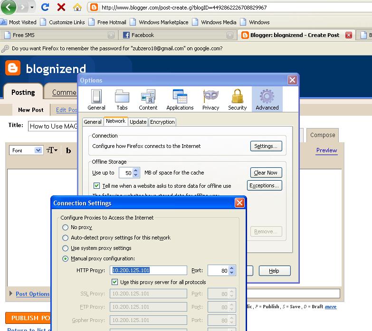Select the Privacy mask icon in Options
The width and height of the screenshot is (372, 331).
(x=210, y=100)
